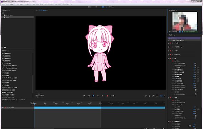Expand the Triggers behavior section
Image resolution: width=203 pixels, height=129 pixels.
(173, 51)
